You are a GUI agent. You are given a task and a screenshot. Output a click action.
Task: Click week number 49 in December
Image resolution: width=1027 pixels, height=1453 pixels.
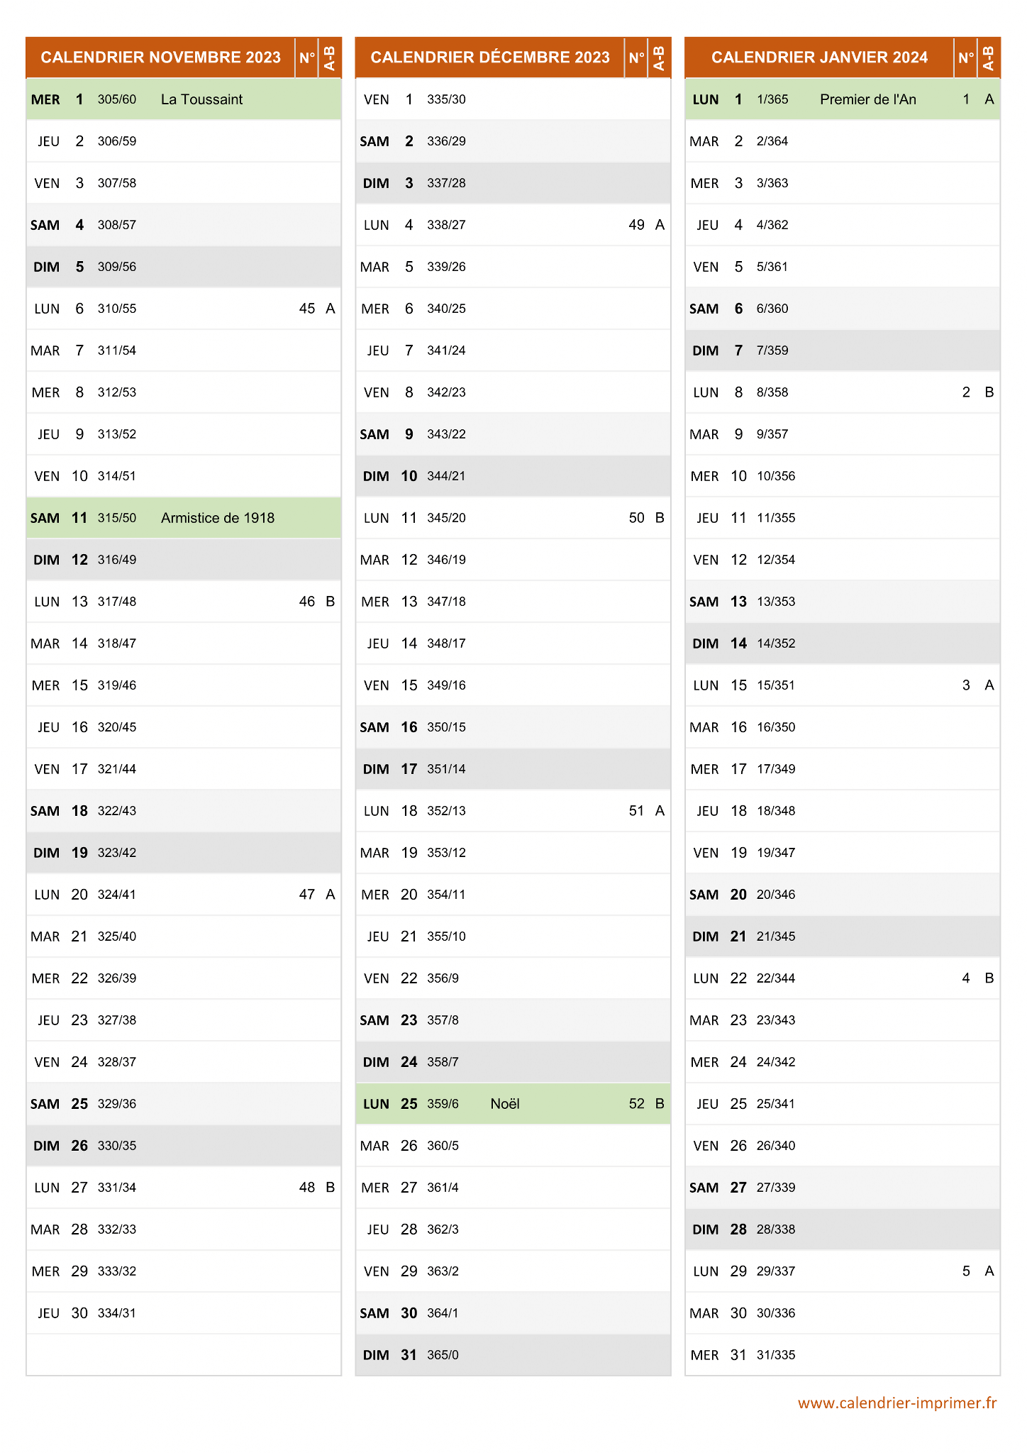pos(636,225)
